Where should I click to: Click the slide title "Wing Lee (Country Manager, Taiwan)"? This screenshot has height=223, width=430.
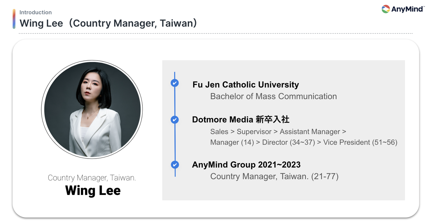tap(108, 23)
